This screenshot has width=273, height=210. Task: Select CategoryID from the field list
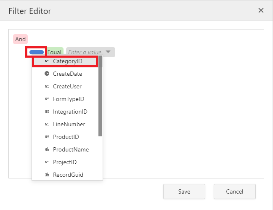pos(65,61)
